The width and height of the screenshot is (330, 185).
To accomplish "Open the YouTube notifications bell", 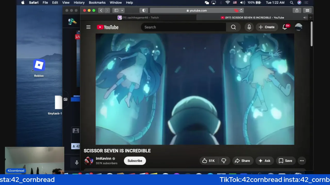I will 285,27.
